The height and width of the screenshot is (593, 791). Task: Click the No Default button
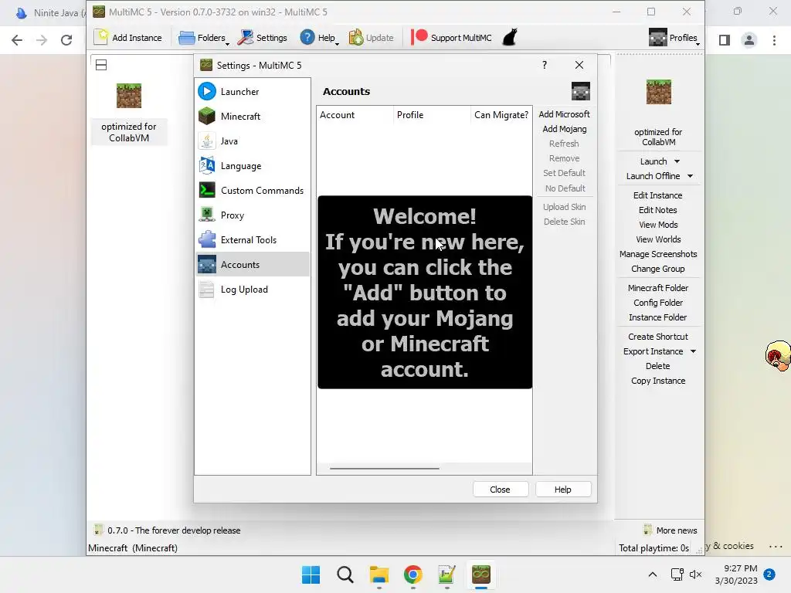click(564, 188)
